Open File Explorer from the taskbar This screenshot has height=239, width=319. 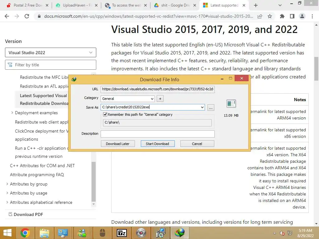click(x=44, y=233)
